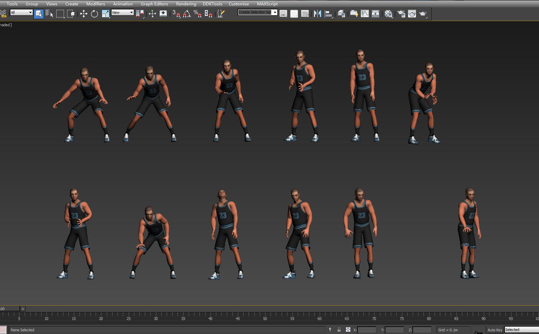Open the Tools menu
The height and width of the screenshot is (334, 539).
point(12,4)
